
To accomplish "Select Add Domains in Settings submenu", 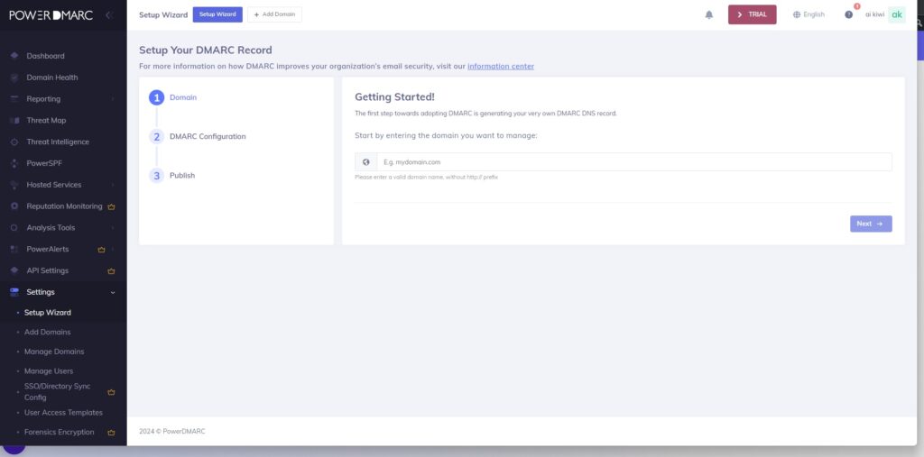I will coord(47,332).
